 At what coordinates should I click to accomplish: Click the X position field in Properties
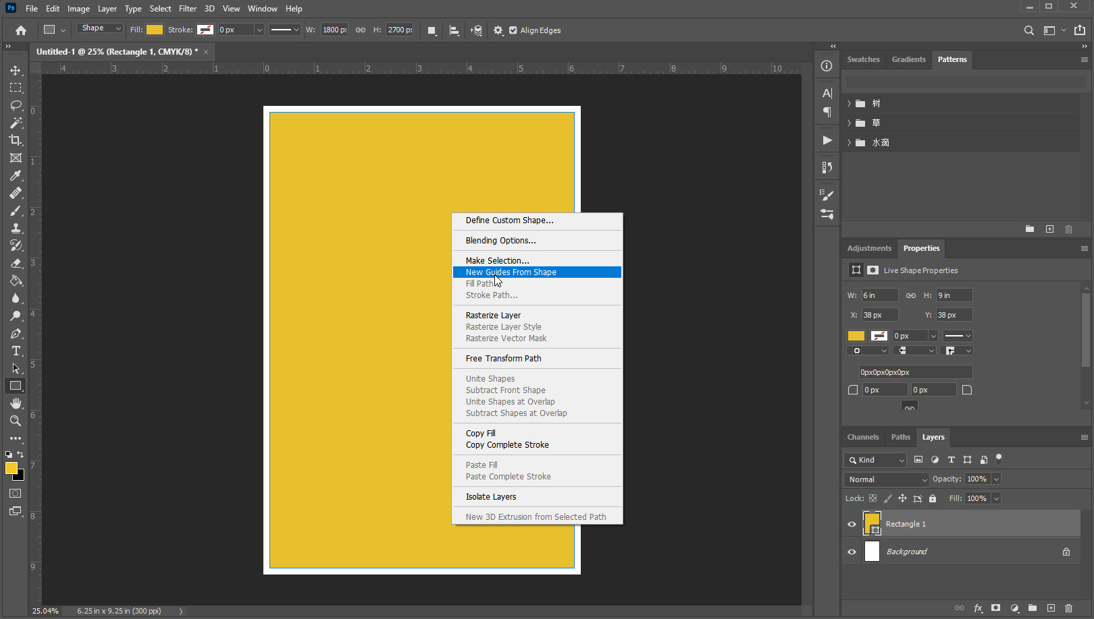tap(880, 315)
